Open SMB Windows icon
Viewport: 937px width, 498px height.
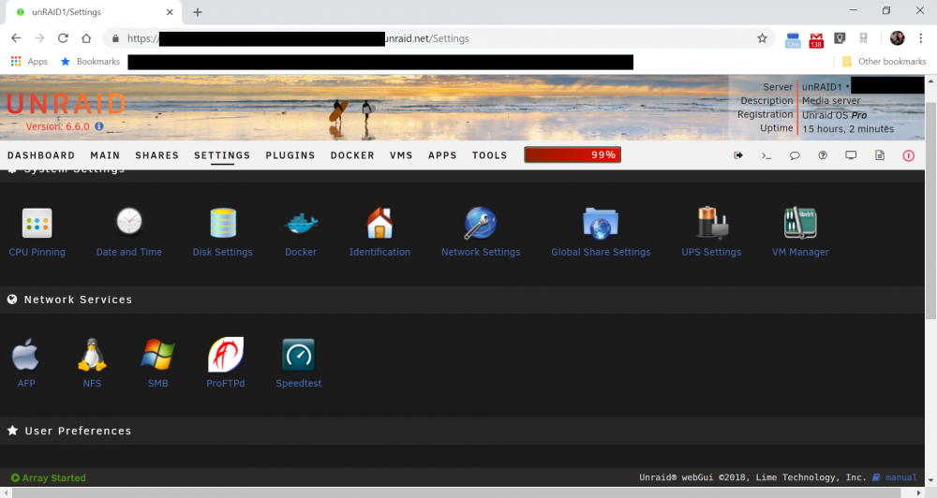tap(157, 355)
